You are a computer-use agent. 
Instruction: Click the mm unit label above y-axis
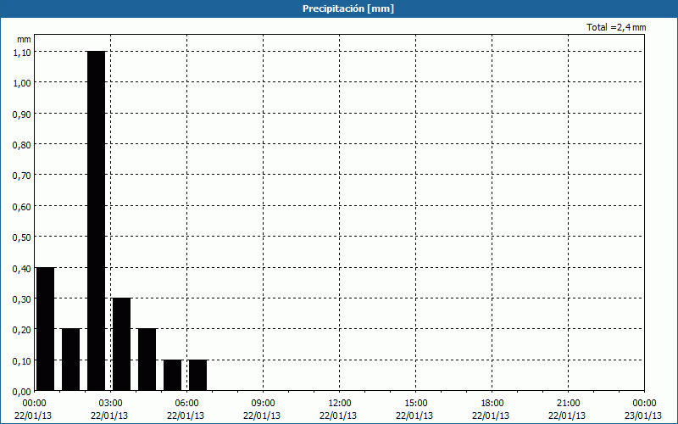tap(24, 39)
